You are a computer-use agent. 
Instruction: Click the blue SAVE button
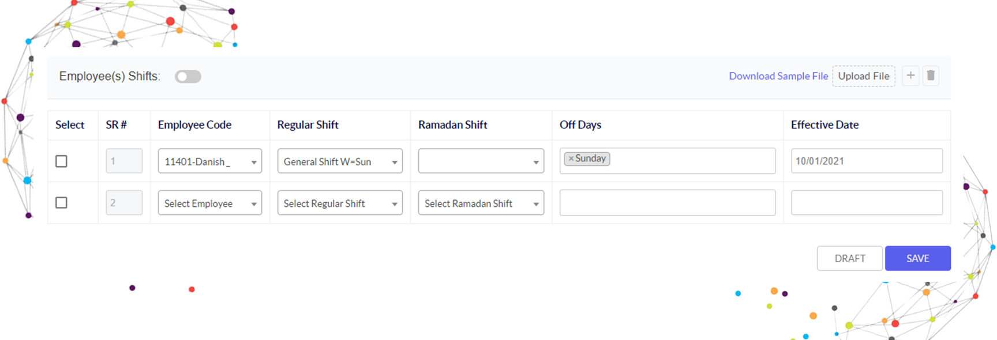pos(918,258)
